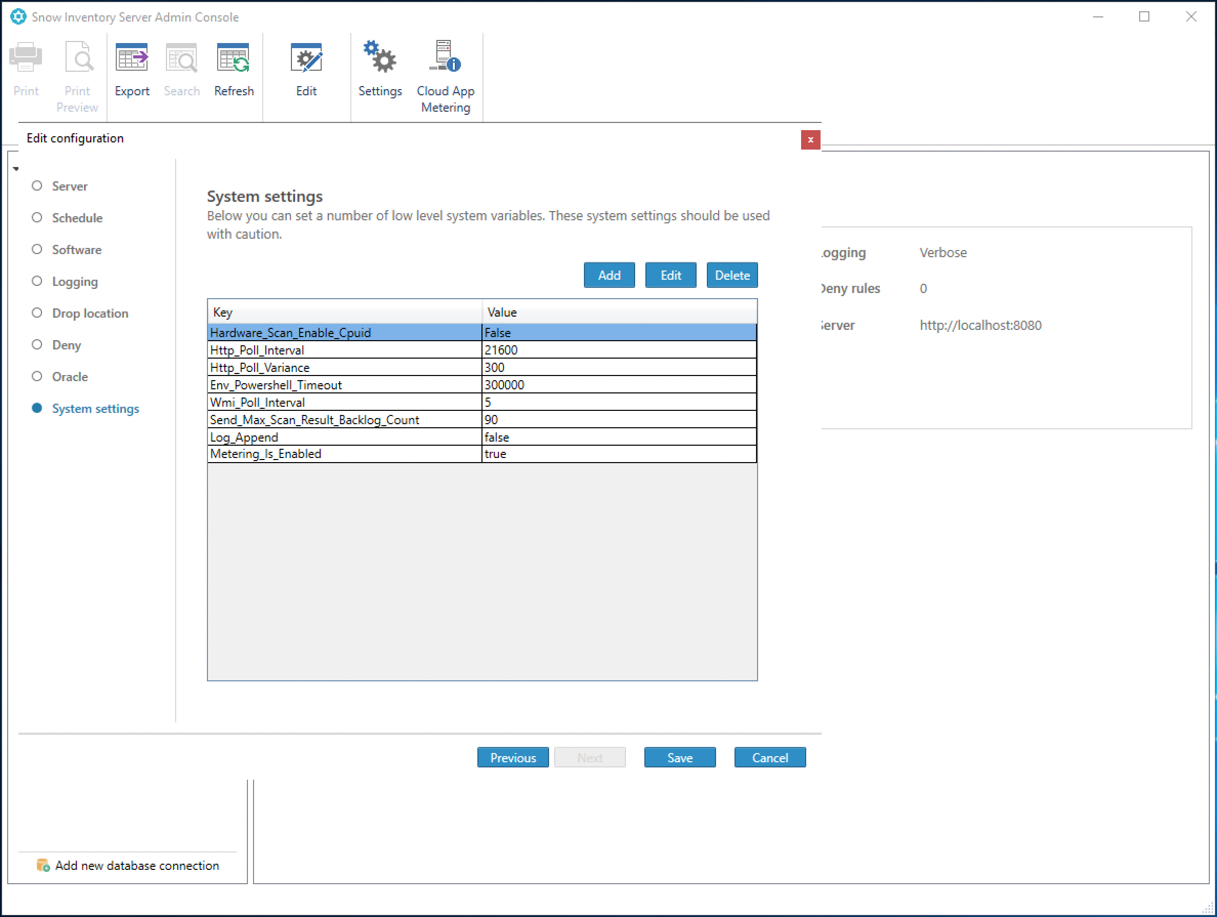Select the Schedule radio option
Image resolution: width=1217 pixels, height=917 pixels.
[37, 218]
